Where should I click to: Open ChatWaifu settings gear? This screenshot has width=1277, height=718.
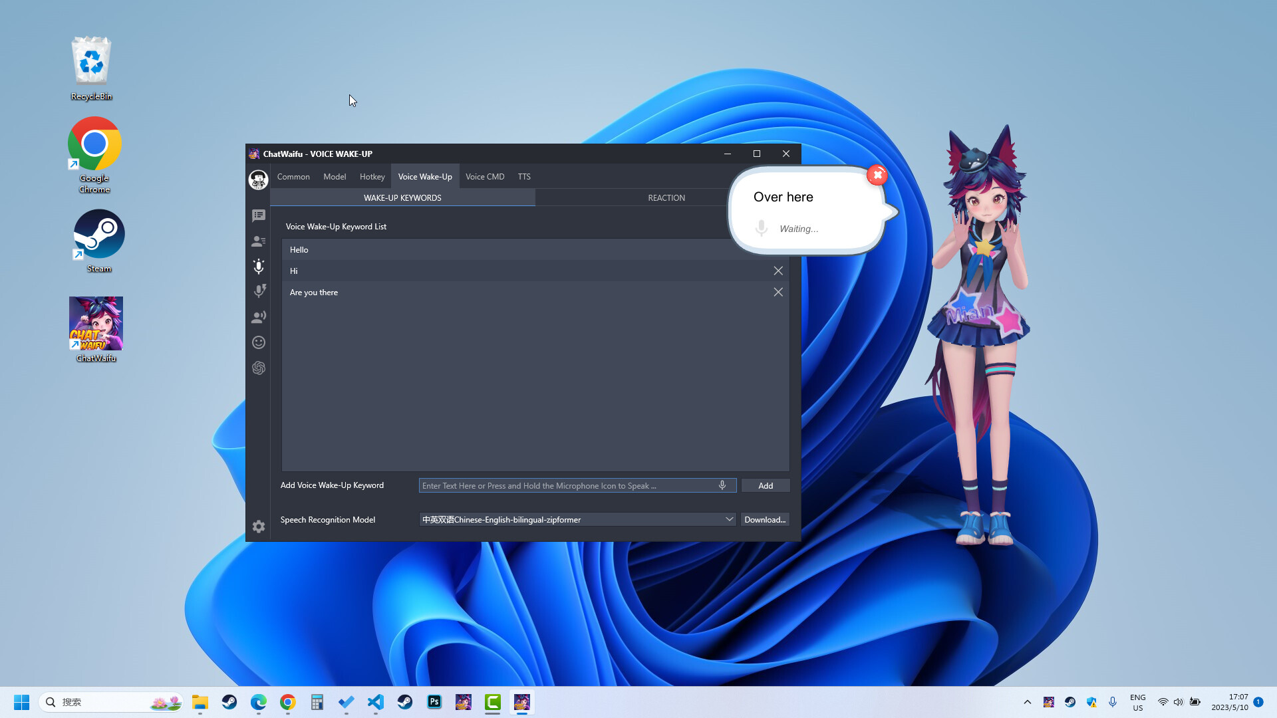point(259,527)
